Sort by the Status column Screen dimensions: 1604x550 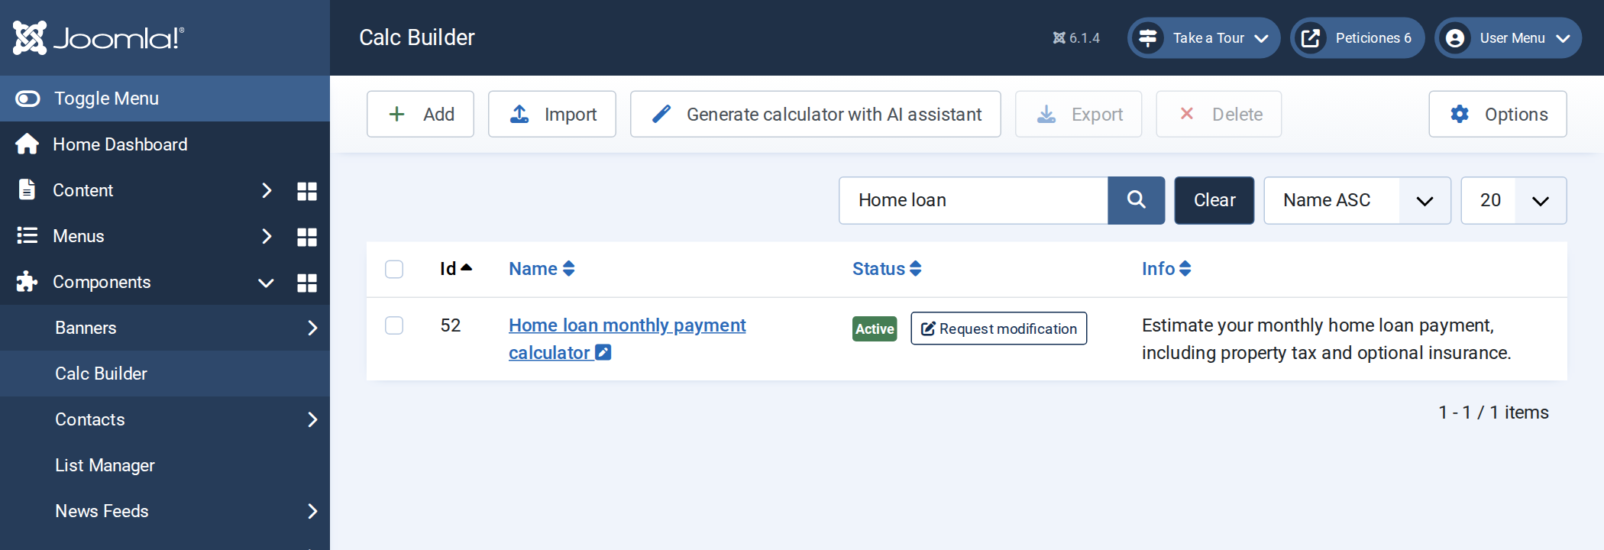point(887,269)
